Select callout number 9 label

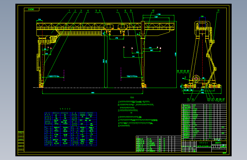131,11
